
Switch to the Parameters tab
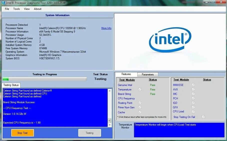[148, 75]
